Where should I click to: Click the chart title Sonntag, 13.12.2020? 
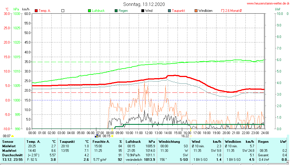pos(144,4)
